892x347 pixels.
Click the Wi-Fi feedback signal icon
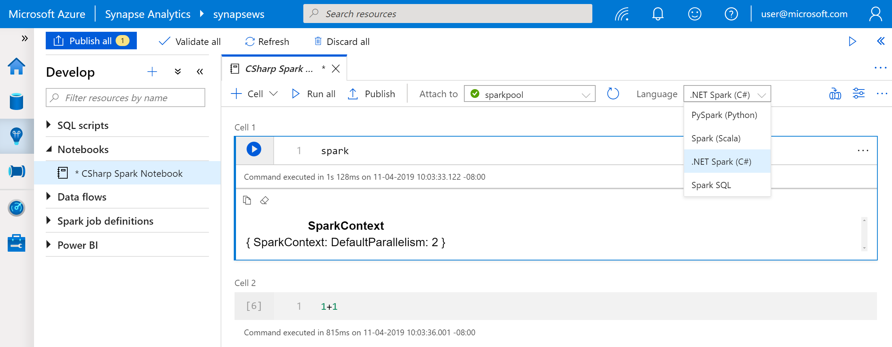coord(622,14)
